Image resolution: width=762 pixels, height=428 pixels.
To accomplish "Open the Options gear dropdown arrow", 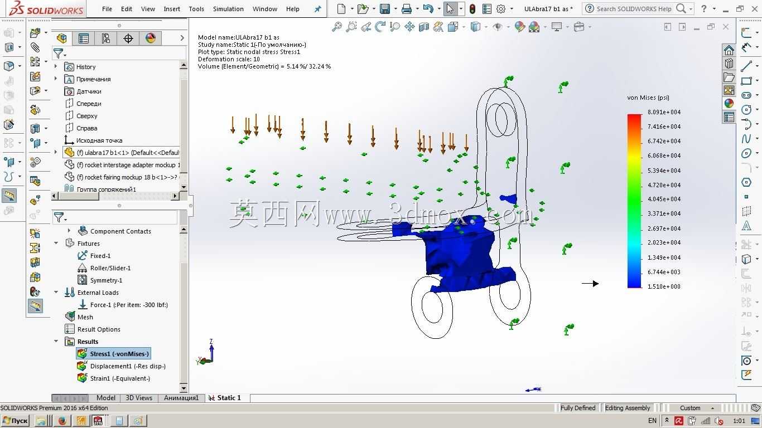I will click(x=510, y=9).
